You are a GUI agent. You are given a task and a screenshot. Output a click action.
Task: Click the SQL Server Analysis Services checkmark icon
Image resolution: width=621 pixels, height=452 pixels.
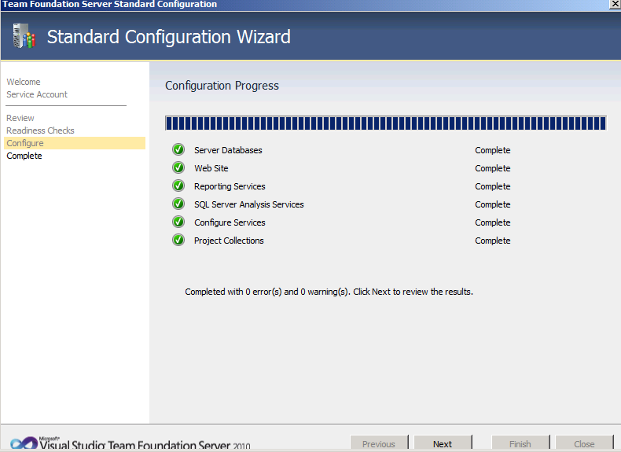[x=178, y=204]
